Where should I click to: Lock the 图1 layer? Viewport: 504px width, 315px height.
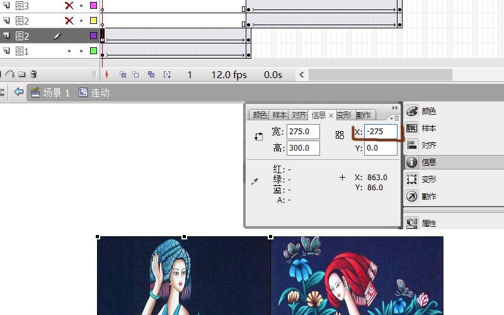[81, 51]
